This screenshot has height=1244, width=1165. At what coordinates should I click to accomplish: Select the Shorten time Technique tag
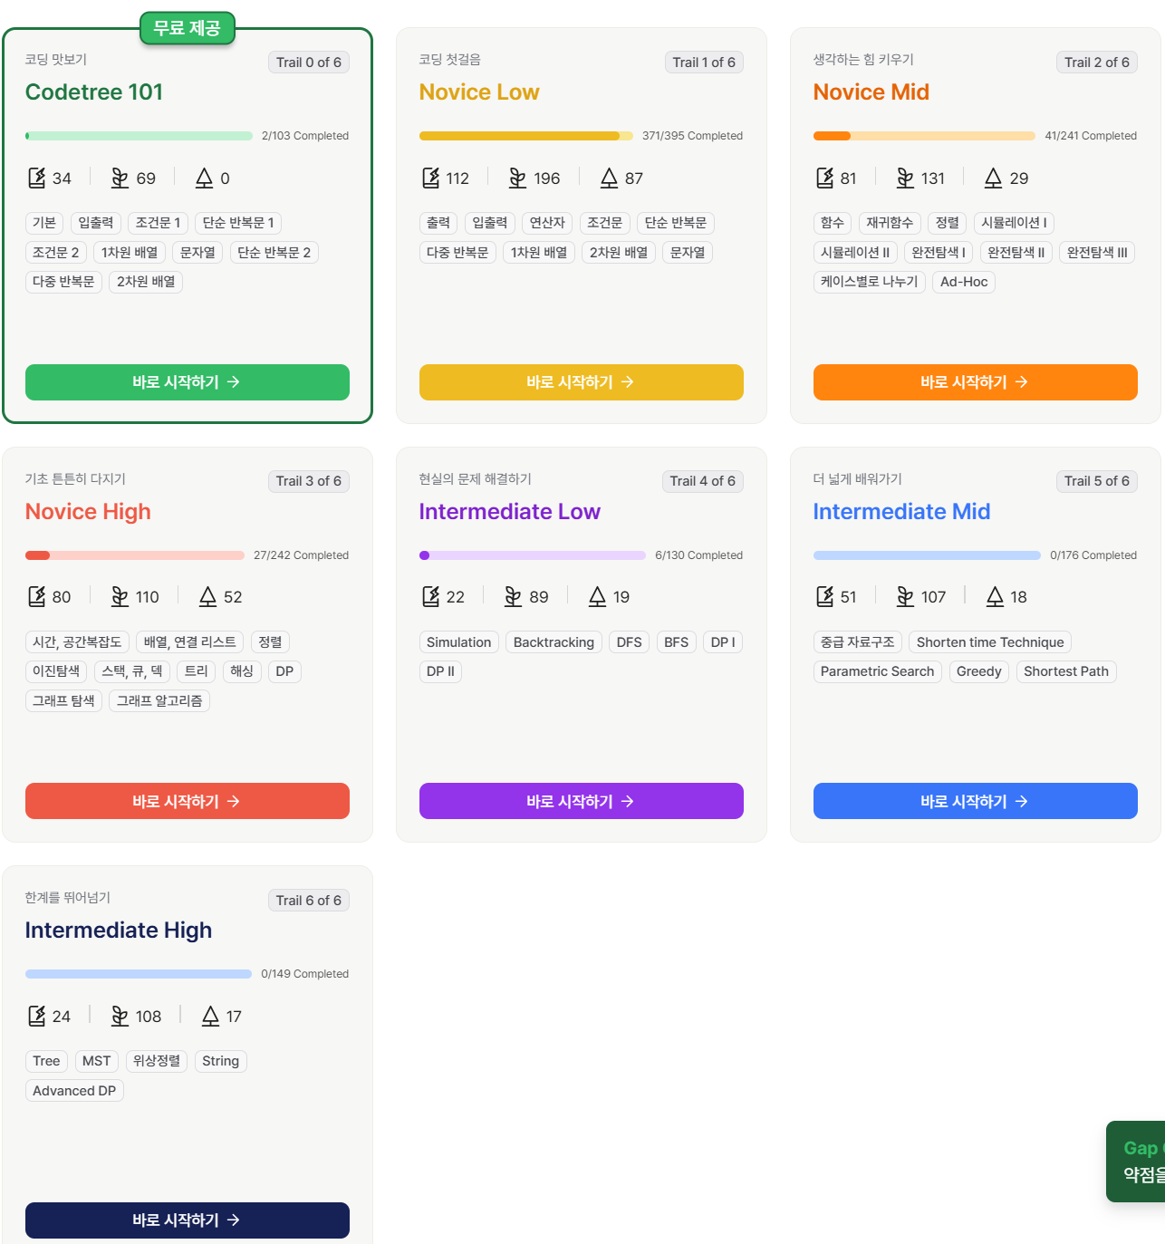pyautogui.click(x=990, y=642)
